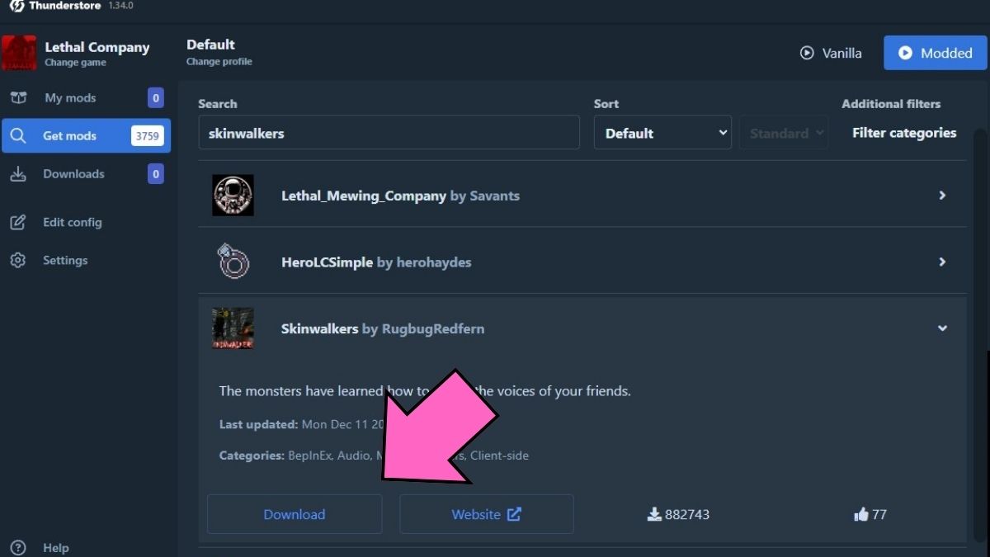
Task: Collapse the Skinwalkers mod row
Action: (x=942, y=328)
